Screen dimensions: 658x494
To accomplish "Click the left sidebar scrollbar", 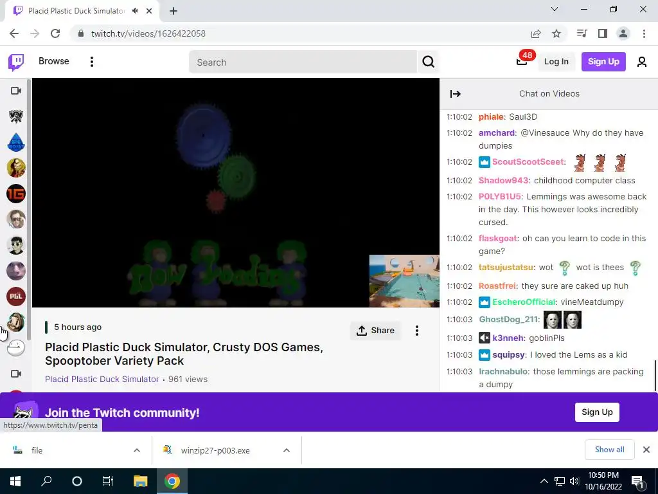I will (28, 210).
